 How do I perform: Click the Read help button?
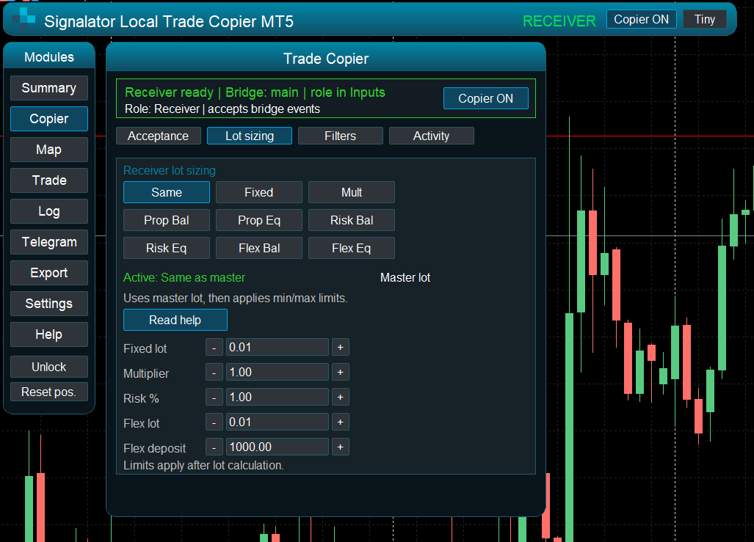coord(175,320)
